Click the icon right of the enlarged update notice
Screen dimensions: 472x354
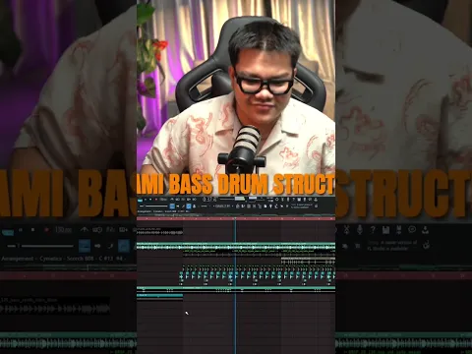click(x=426, y=245)
